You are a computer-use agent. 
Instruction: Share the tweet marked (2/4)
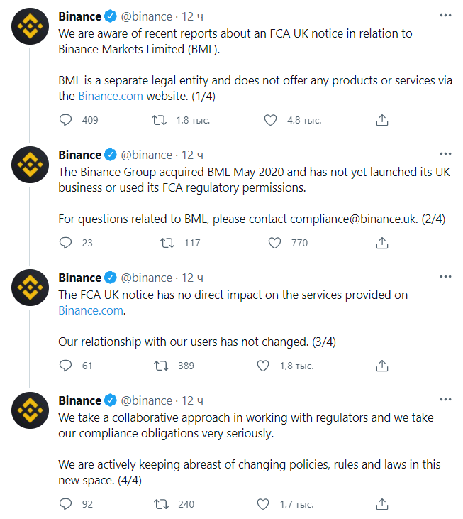coord(381,243)
